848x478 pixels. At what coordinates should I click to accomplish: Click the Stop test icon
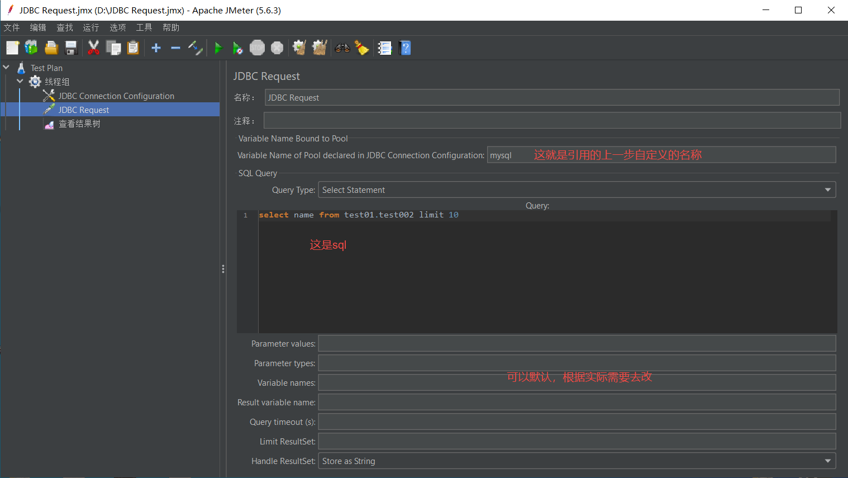tap(257, 48)
